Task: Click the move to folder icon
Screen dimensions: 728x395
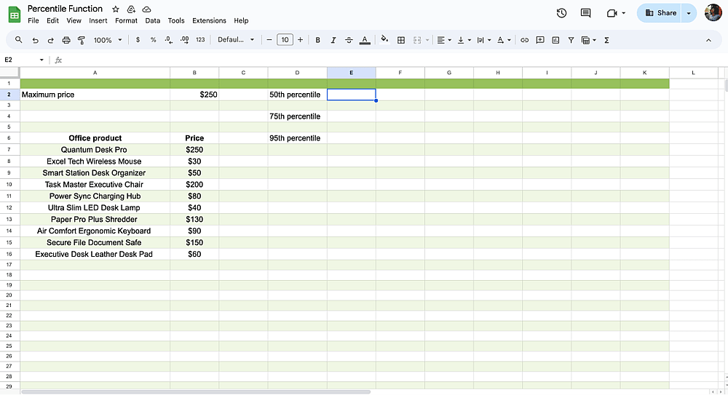Action: pyautogui.click(x=131, y=9)
